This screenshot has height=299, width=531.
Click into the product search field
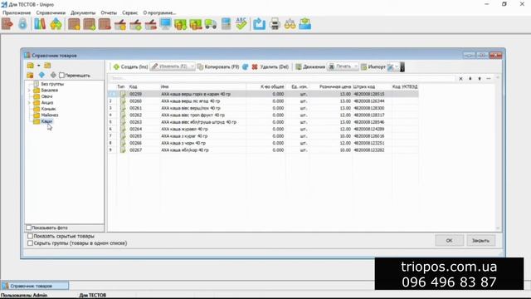coord(282,79)
